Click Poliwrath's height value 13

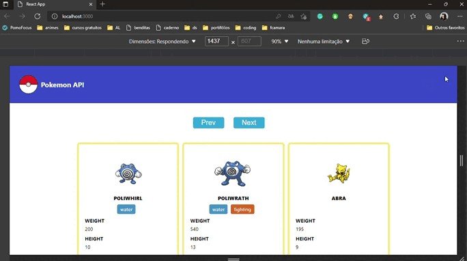(193, 247)
